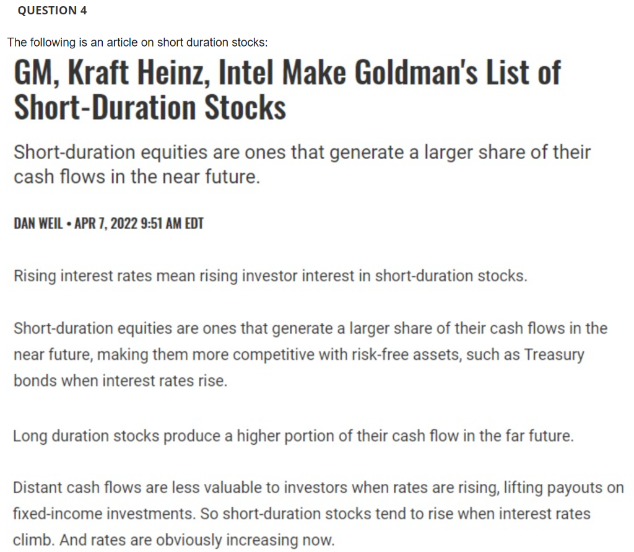Click the words 'fixed-income investments' in last paragraph

(x=104, y=514)
